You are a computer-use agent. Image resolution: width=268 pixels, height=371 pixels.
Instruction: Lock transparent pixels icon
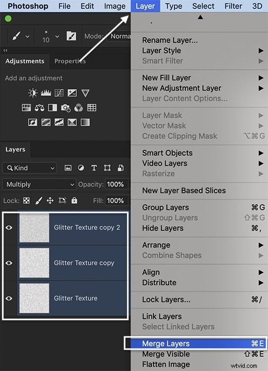click(26, 201)
